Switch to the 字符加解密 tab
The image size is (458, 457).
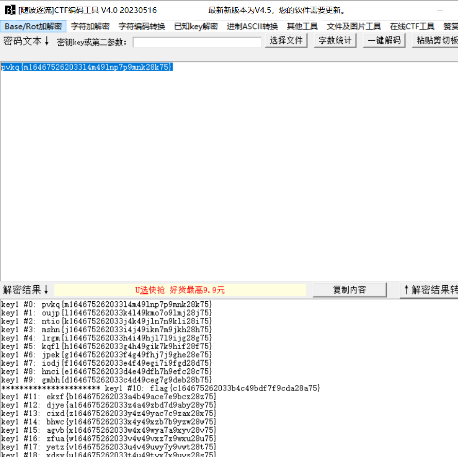(x=90, y=26)
